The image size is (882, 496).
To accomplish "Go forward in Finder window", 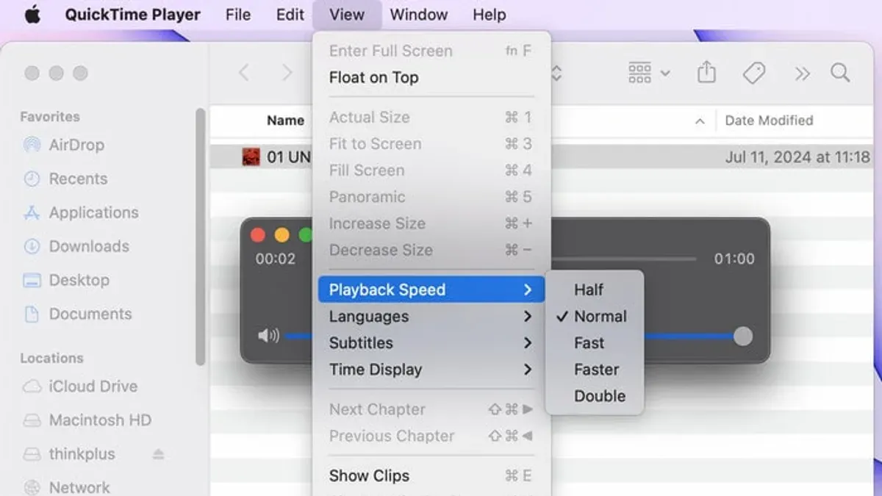I will (x=287, y=73).
